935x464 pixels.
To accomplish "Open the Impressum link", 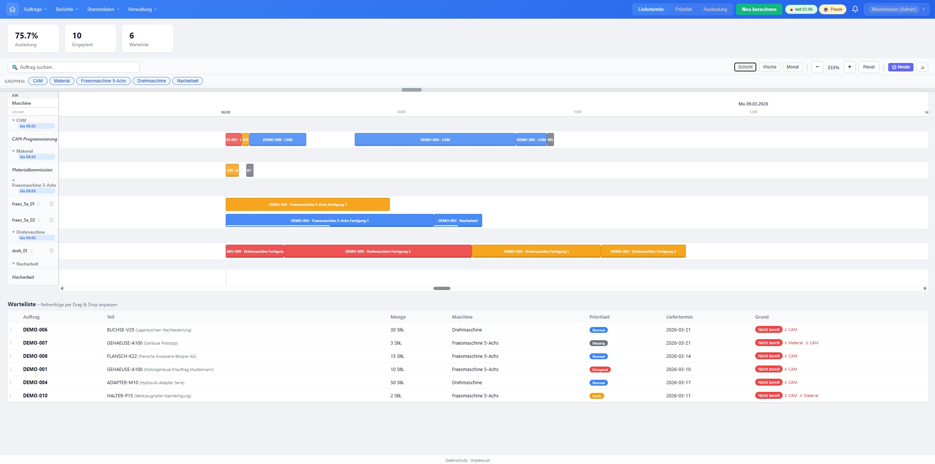I will [480, 460].
